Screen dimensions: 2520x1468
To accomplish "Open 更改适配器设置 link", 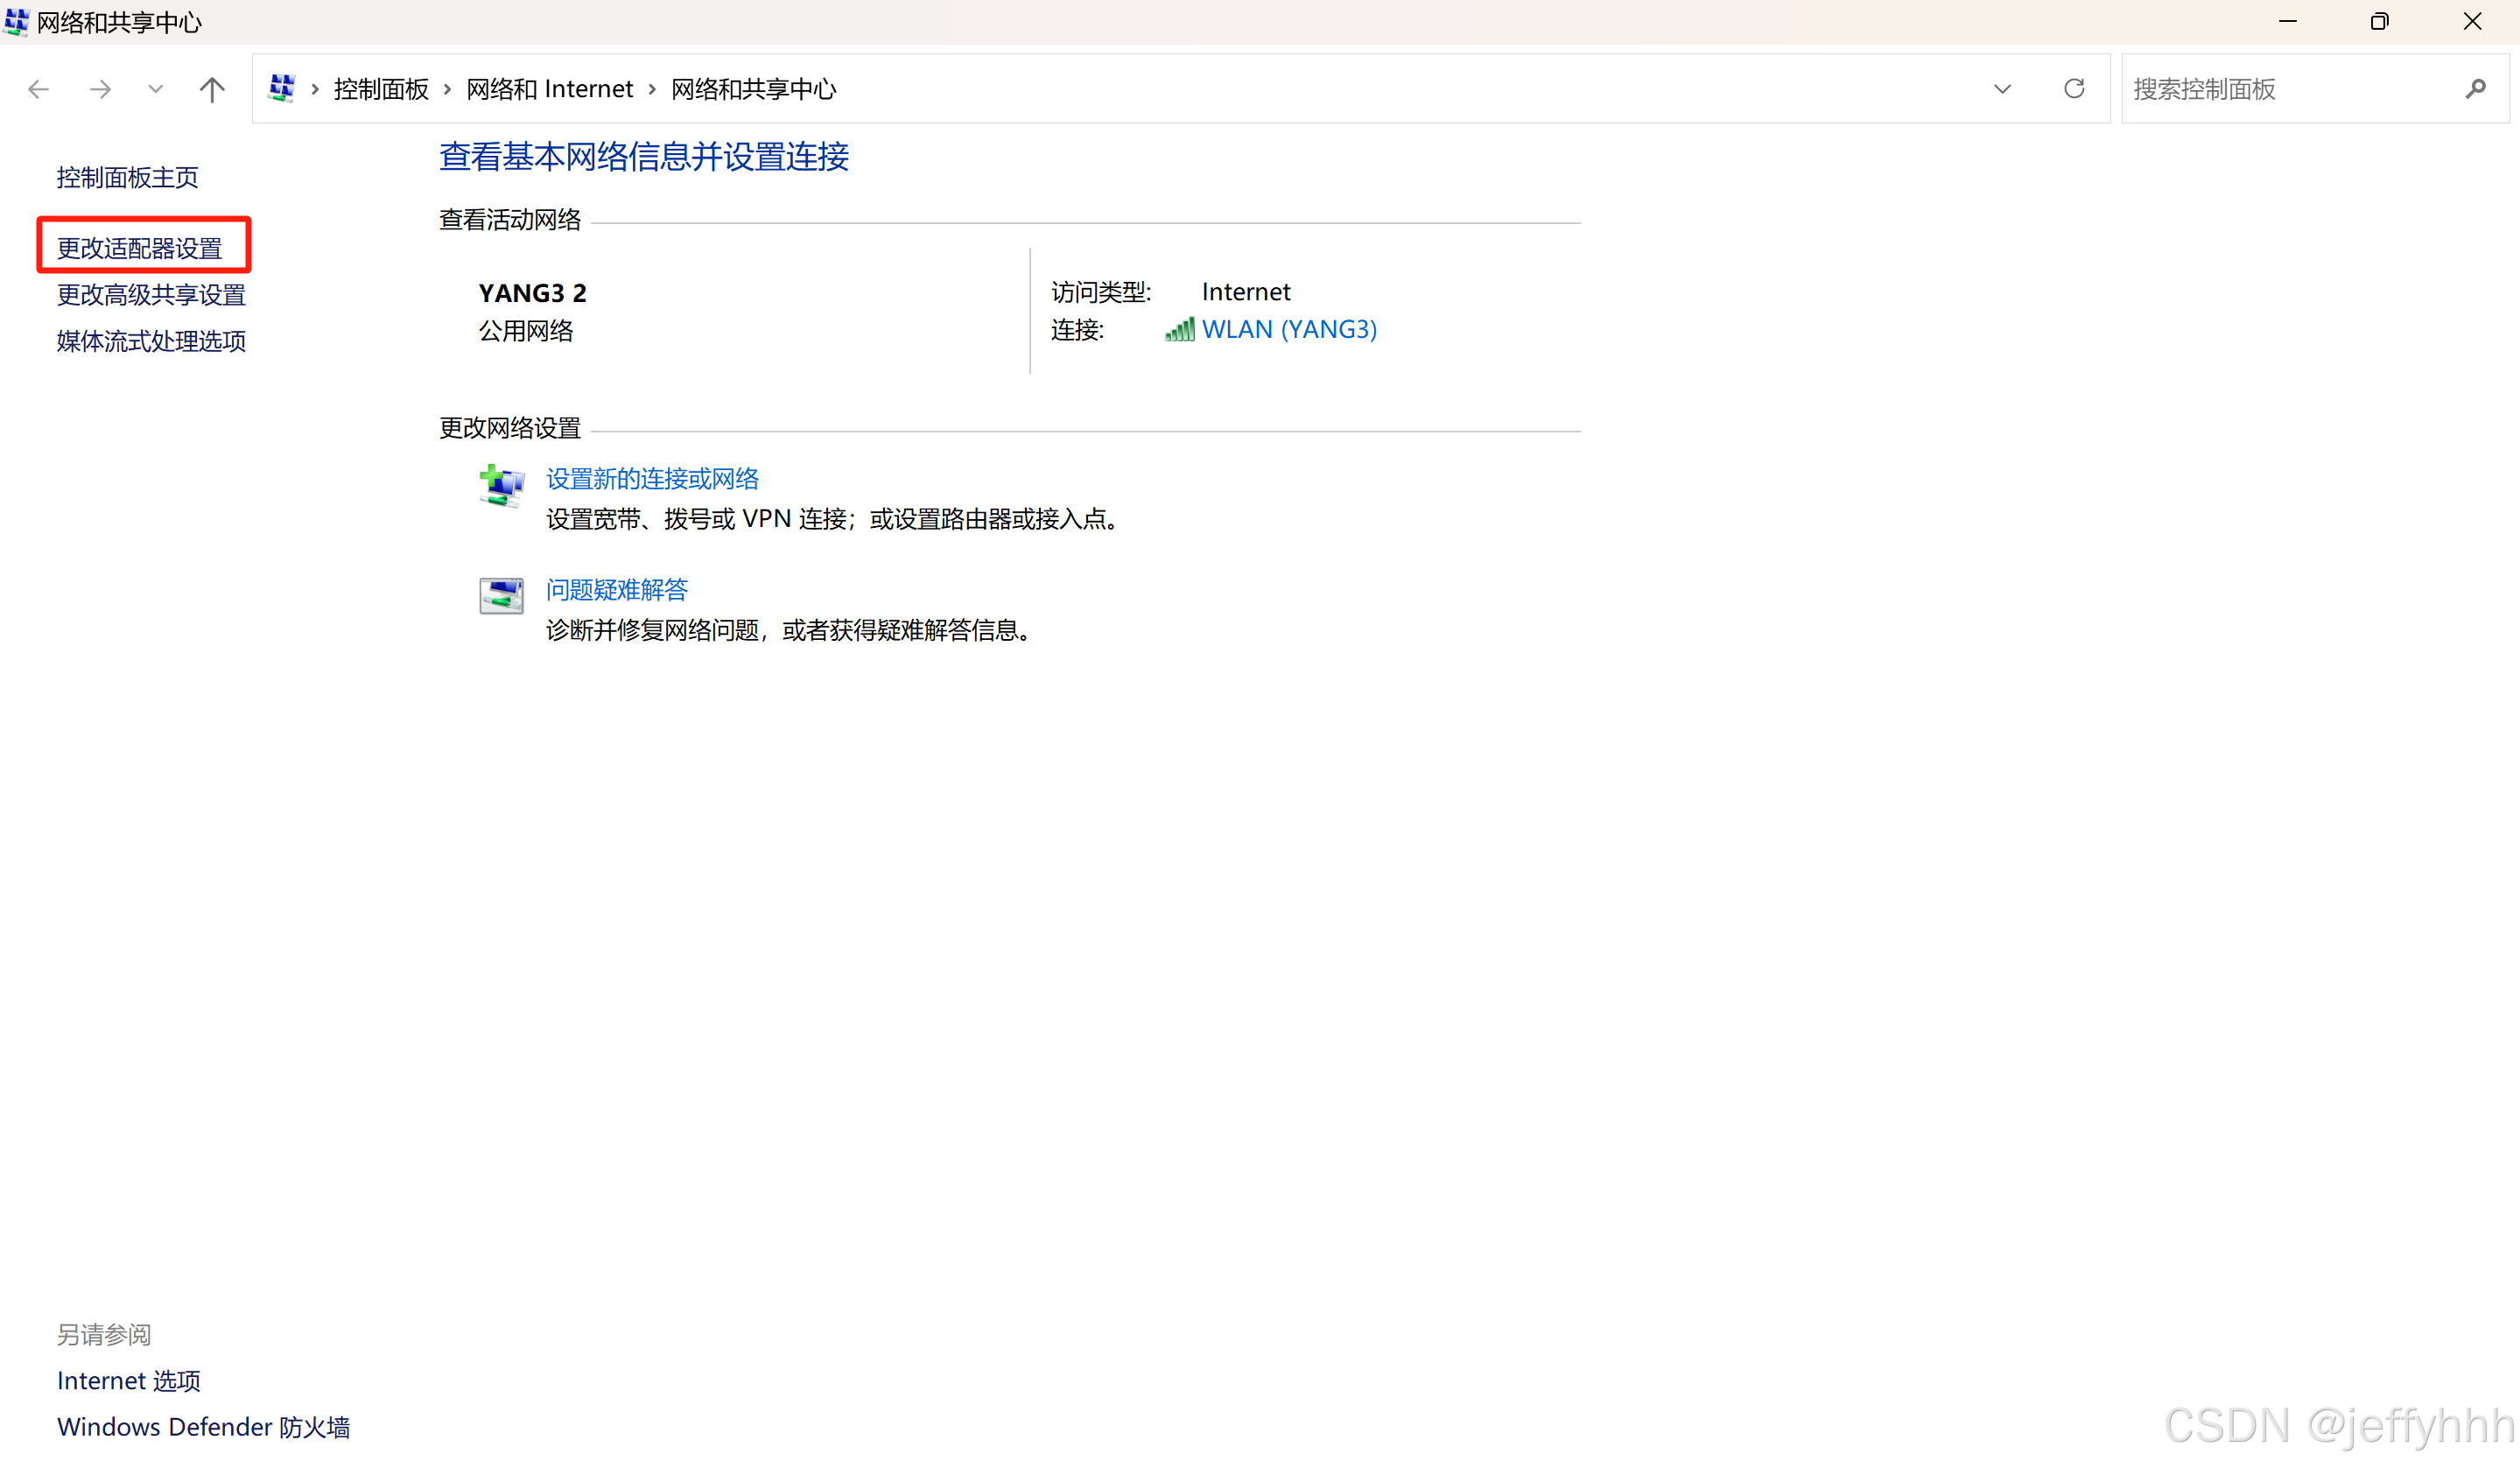I will click(139, 248).
